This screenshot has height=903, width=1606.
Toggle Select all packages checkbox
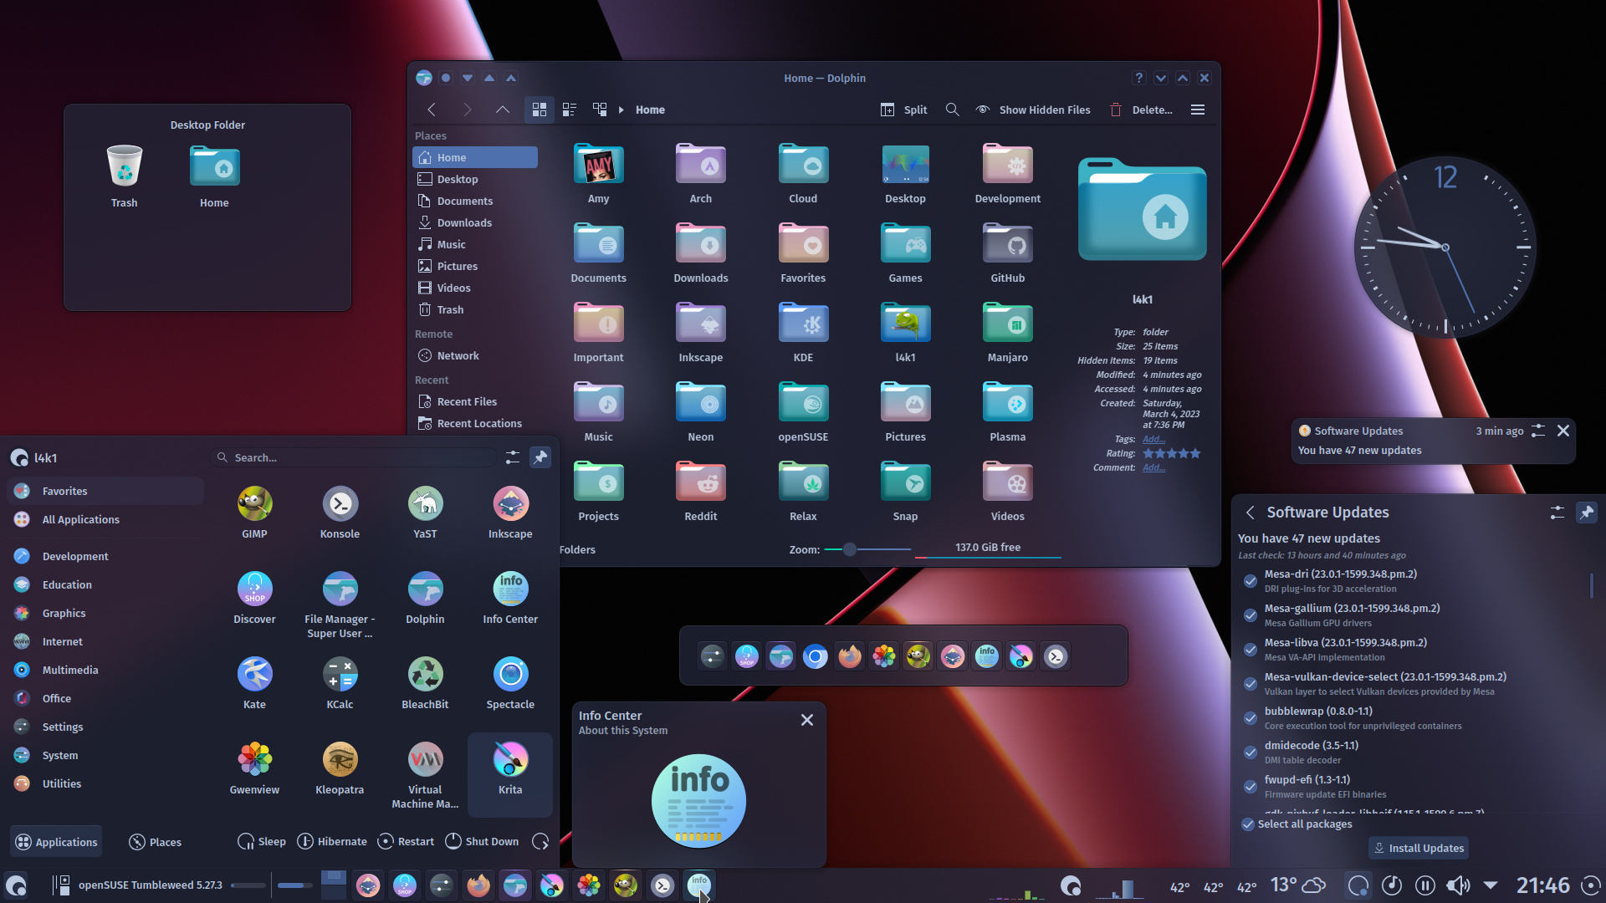coord(1247,824)
